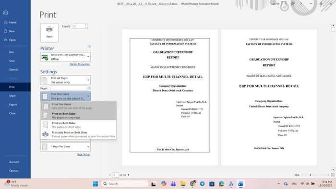Launch Copilot from taskbar
Viewport: 336px width, 189px height.
(164, 184)
